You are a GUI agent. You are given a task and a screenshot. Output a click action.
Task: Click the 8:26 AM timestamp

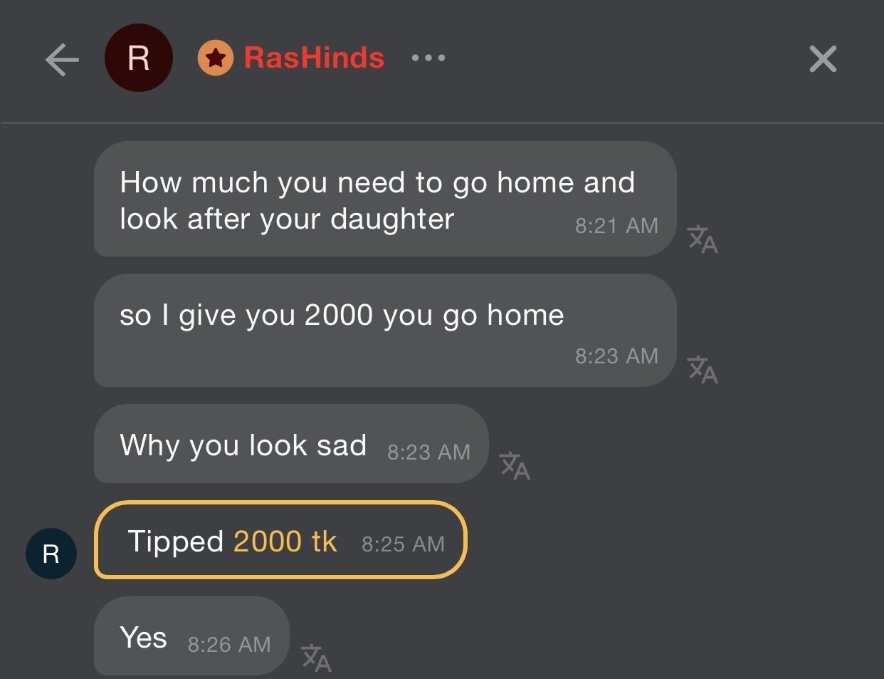point(229,645)
